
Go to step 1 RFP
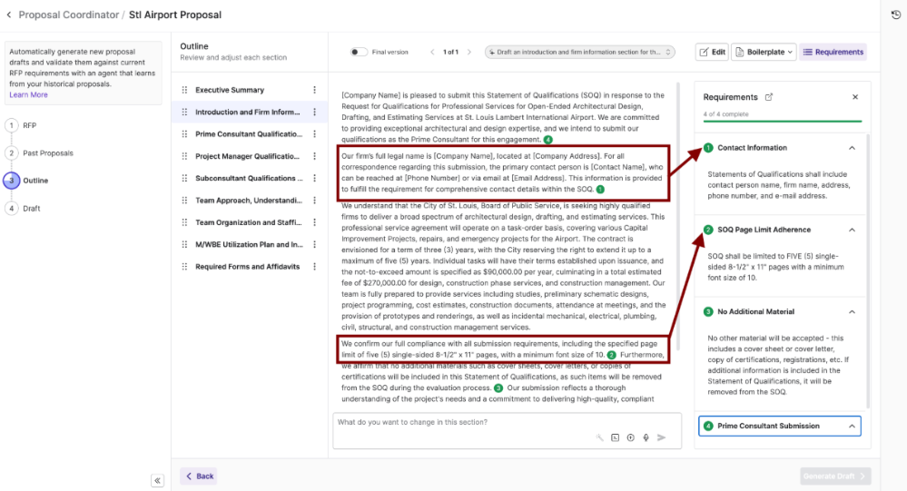pos(21,125)
